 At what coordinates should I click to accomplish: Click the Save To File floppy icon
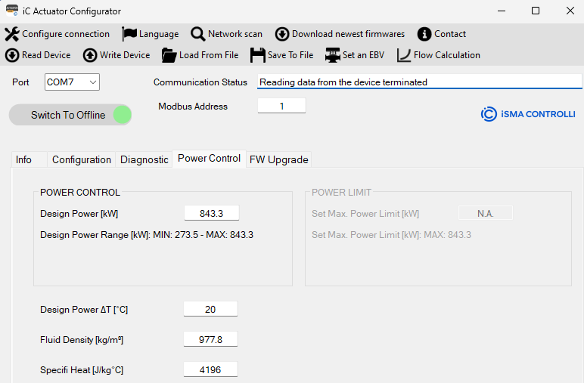tap(258, 55)
